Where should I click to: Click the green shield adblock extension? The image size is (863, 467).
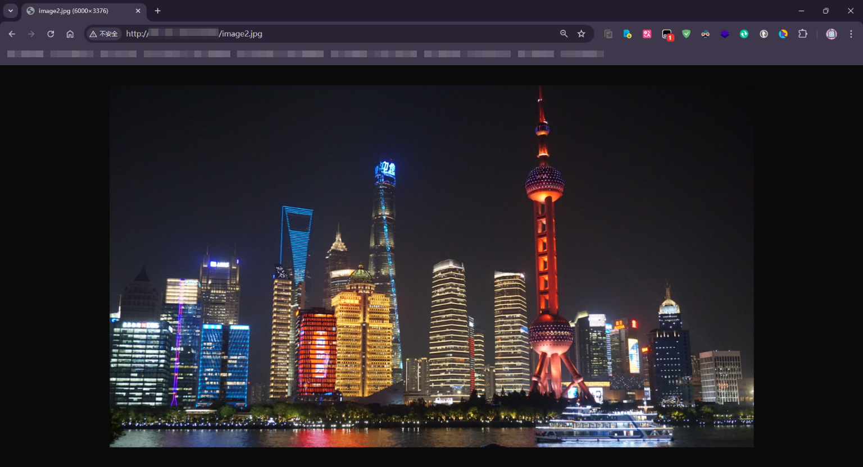(x=686, y=34)
